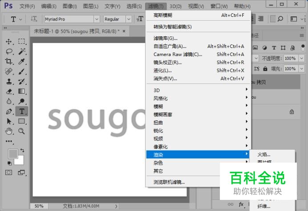This screenshot has width=308, height=211.
Task: Click the background white color swatch
Action: pyautogui.click(x=21, y=161)
